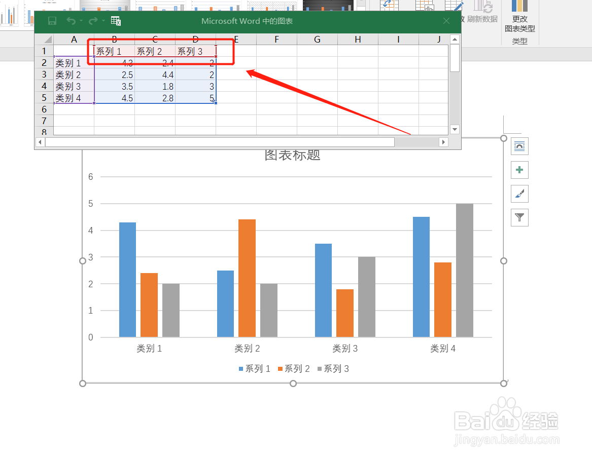Viewport: 592px width, 460px height.
Task: Click the cell containing 系列 2
Action: pos(155,51)
